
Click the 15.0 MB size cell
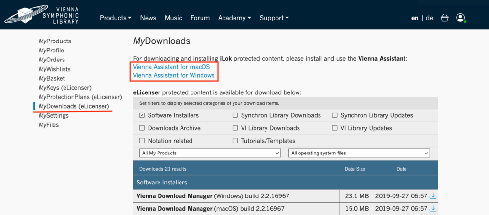357,208
